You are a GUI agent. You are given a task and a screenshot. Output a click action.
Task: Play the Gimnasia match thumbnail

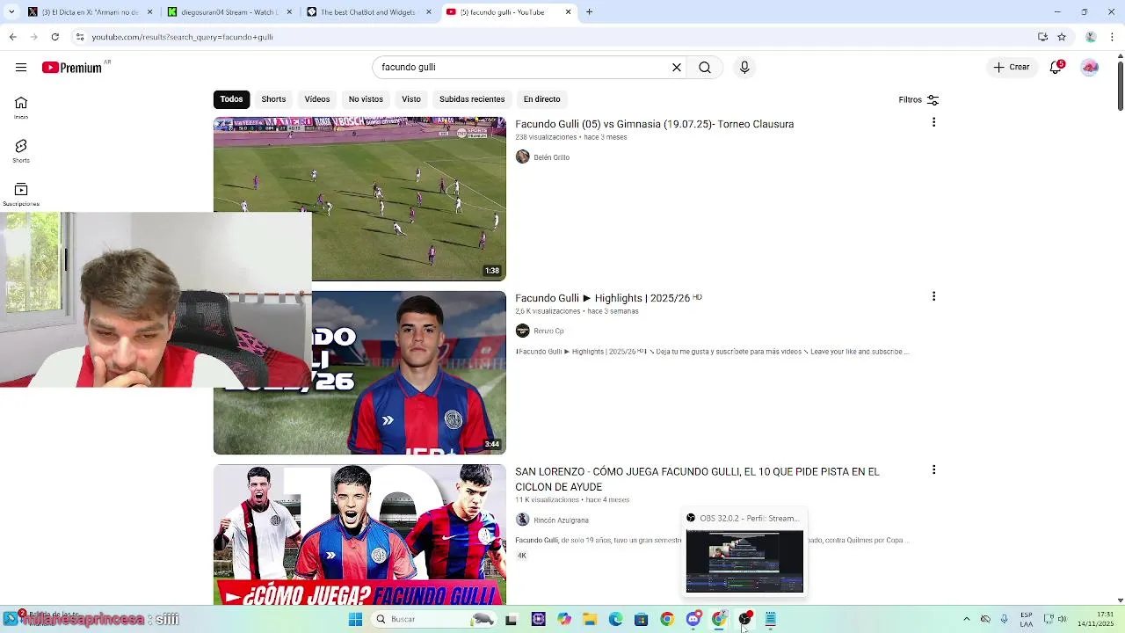click(x=359, y=199)
